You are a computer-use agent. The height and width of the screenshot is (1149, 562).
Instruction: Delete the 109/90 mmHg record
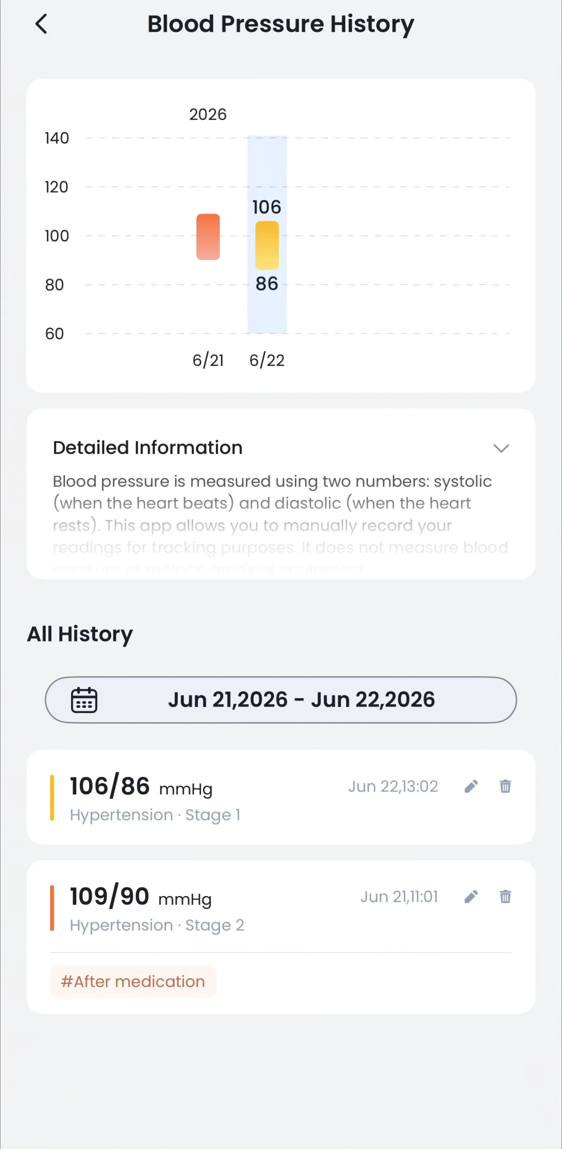505,896
